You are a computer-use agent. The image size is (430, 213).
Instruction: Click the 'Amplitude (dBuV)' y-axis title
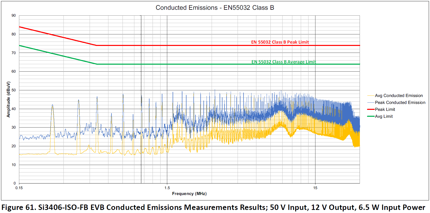point(8,99)
